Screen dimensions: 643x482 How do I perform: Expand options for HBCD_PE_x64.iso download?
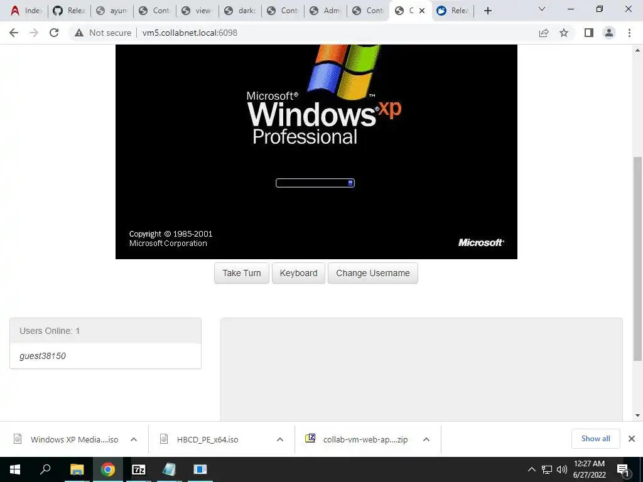tap(280, 439)
